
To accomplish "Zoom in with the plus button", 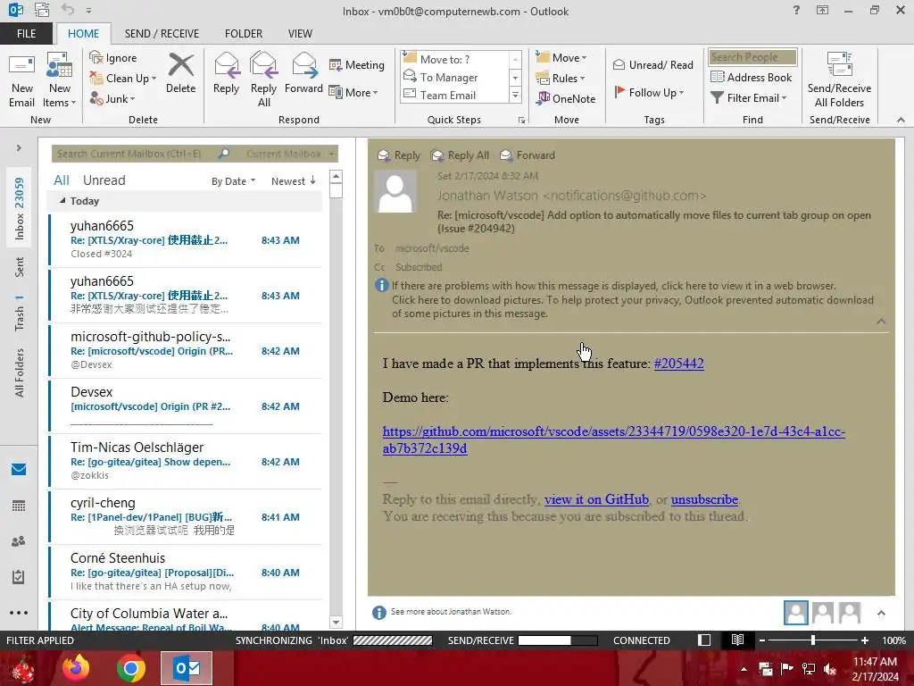I will pos(864,640).
